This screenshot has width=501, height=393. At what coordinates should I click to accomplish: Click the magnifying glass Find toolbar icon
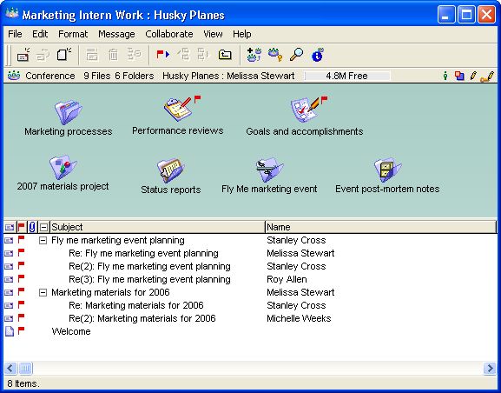(x=296, y=55)
